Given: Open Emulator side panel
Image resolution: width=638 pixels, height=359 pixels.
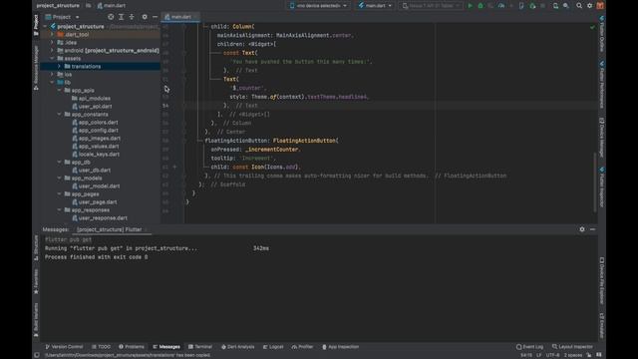Looking at the screenshot, I should click(601, 325).
